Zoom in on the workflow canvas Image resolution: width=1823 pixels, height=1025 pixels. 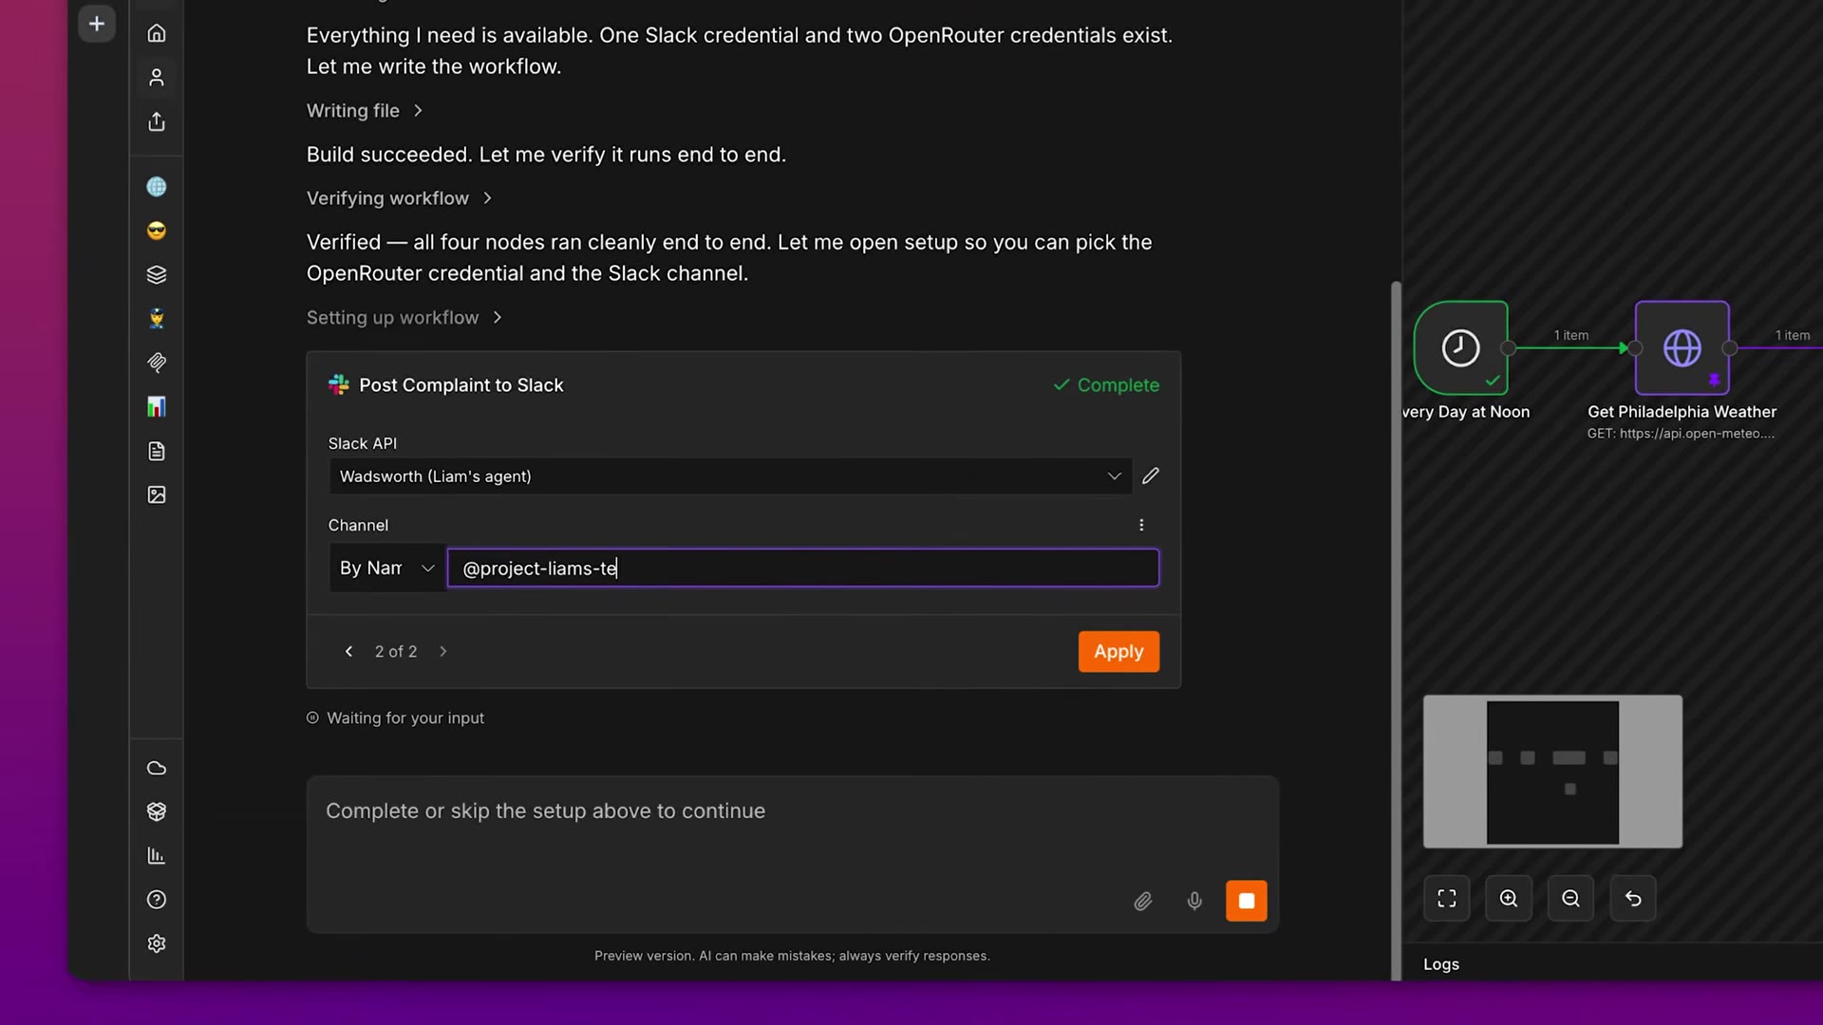[1509, 898]
